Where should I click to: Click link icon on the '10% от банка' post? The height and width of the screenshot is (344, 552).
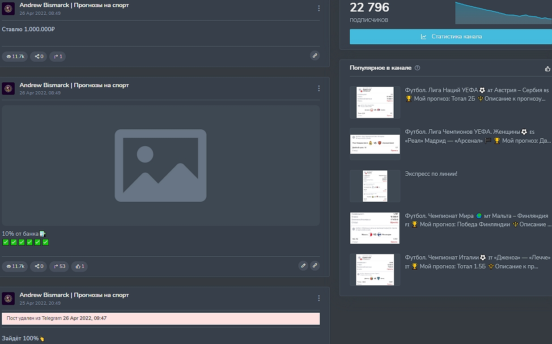tap(315, 266)
